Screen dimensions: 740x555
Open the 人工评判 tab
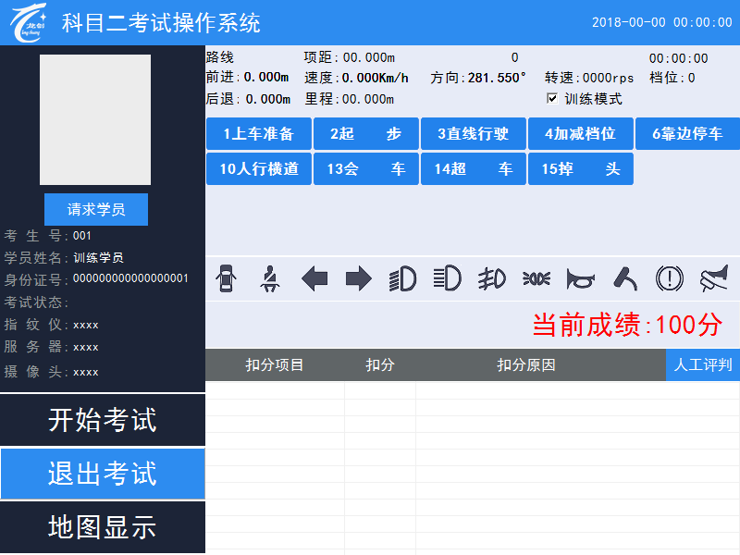pos(703,364)
